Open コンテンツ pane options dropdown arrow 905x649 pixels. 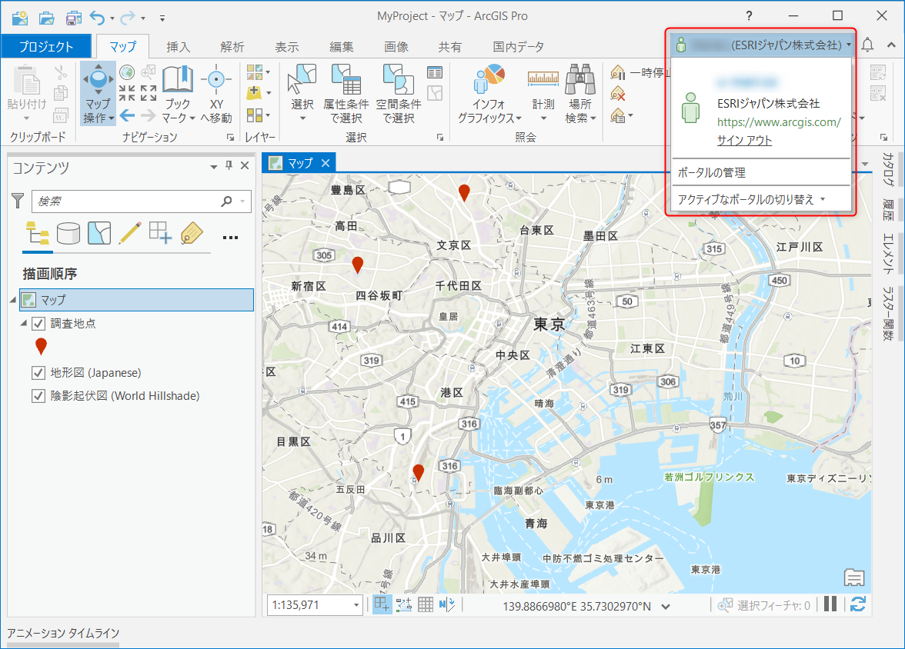pos(214,166)
